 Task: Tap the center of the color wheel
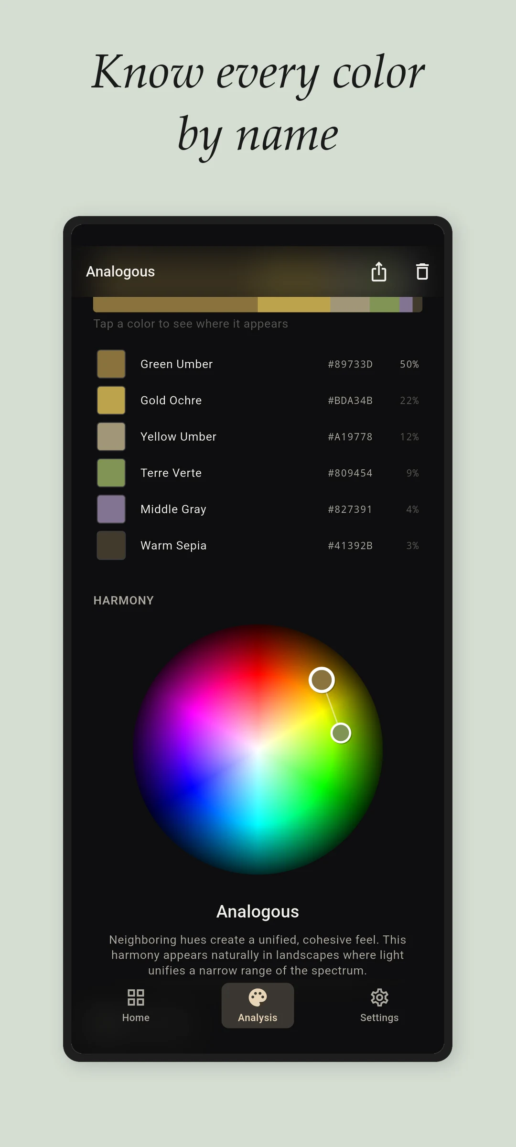point(258,749)
